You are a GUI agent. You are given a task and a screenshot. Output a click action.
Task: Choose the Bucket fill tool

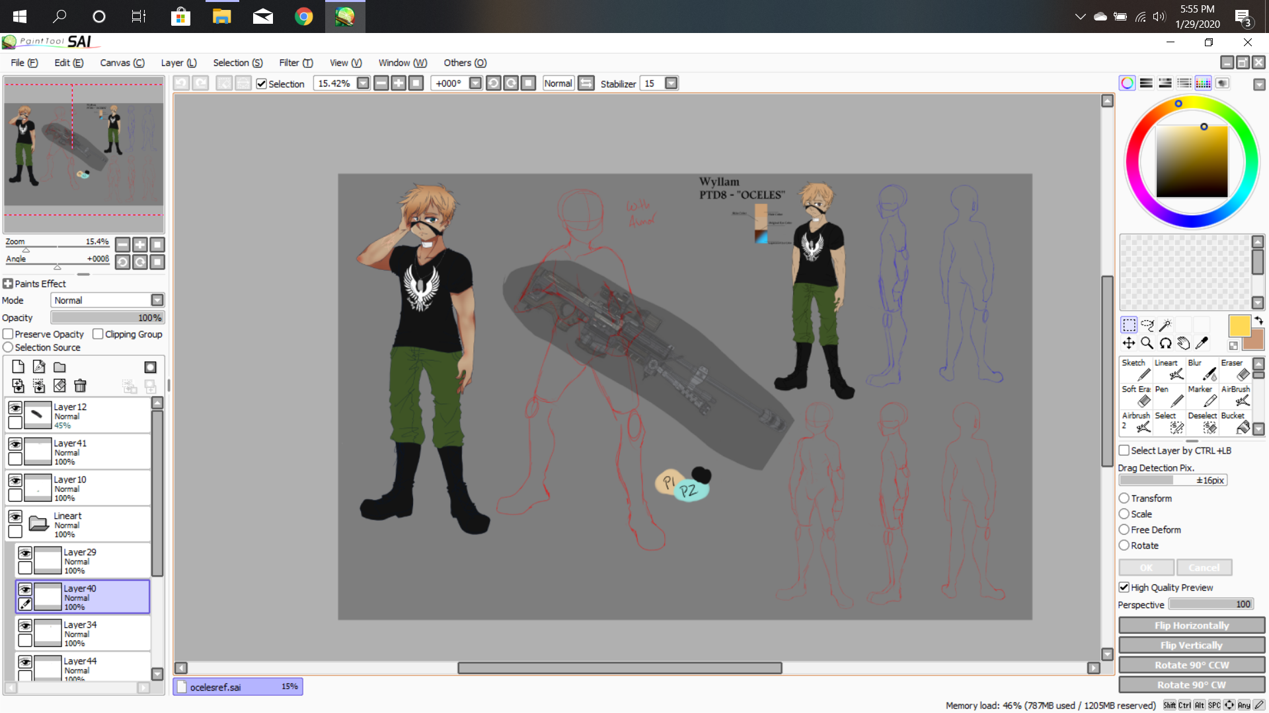[x=1235, y=423]
